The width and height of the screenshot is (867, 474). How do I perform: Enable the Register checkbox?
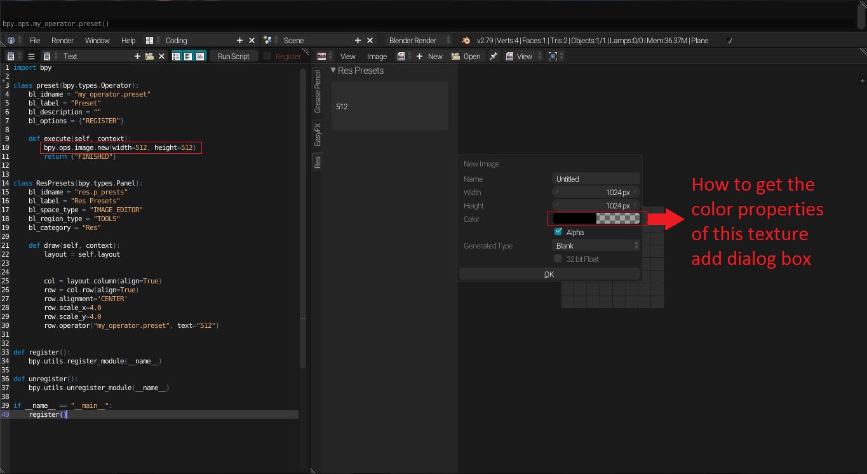point(267,56)
